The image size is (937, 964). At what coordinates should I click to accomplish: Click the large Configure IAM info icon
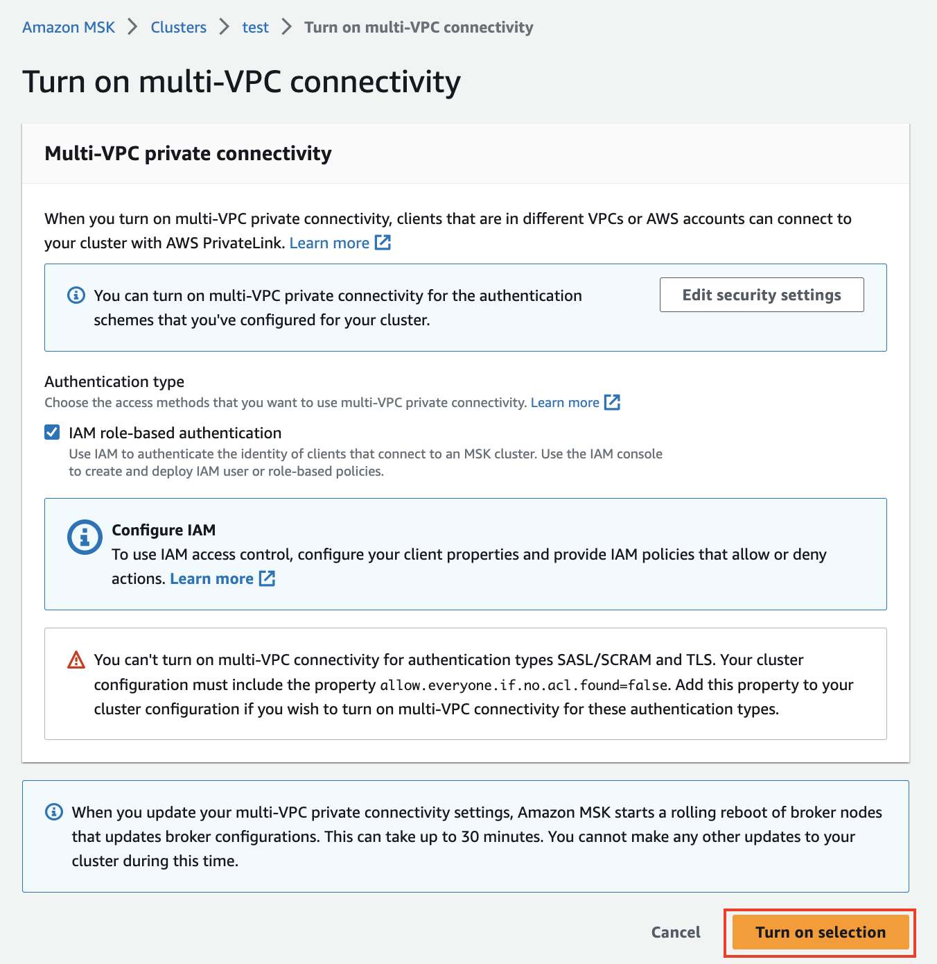click(x=85, y=537)
